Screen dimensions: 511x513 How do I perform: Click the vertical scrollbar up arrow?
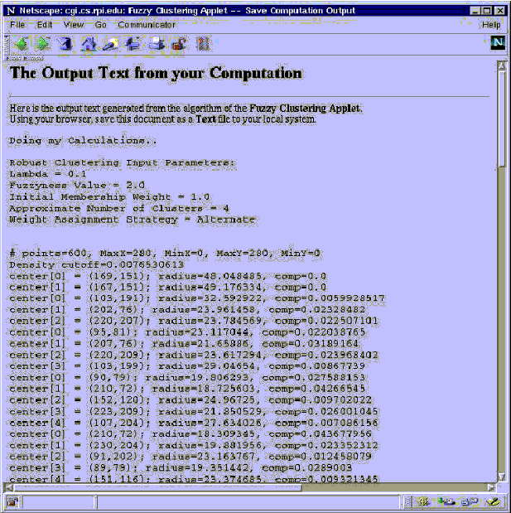pyautogui.click(x=502, y=65)
